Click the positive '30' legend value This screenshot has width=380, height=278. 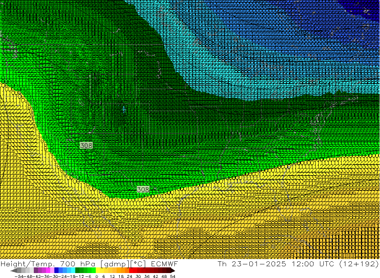point(138,276)
